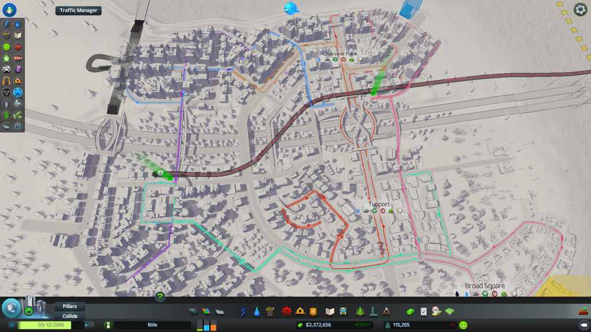
Task: Open the Policies panel checklist icon
Action: tap(424, 311)
